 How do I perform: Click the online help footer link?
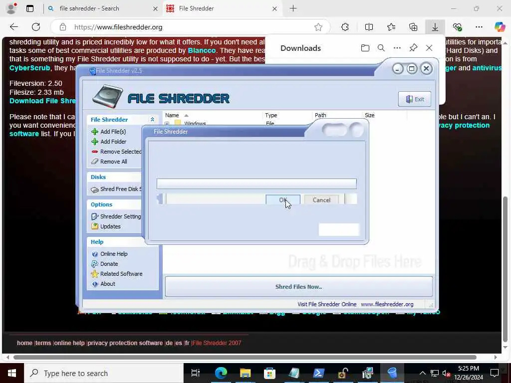69,343
